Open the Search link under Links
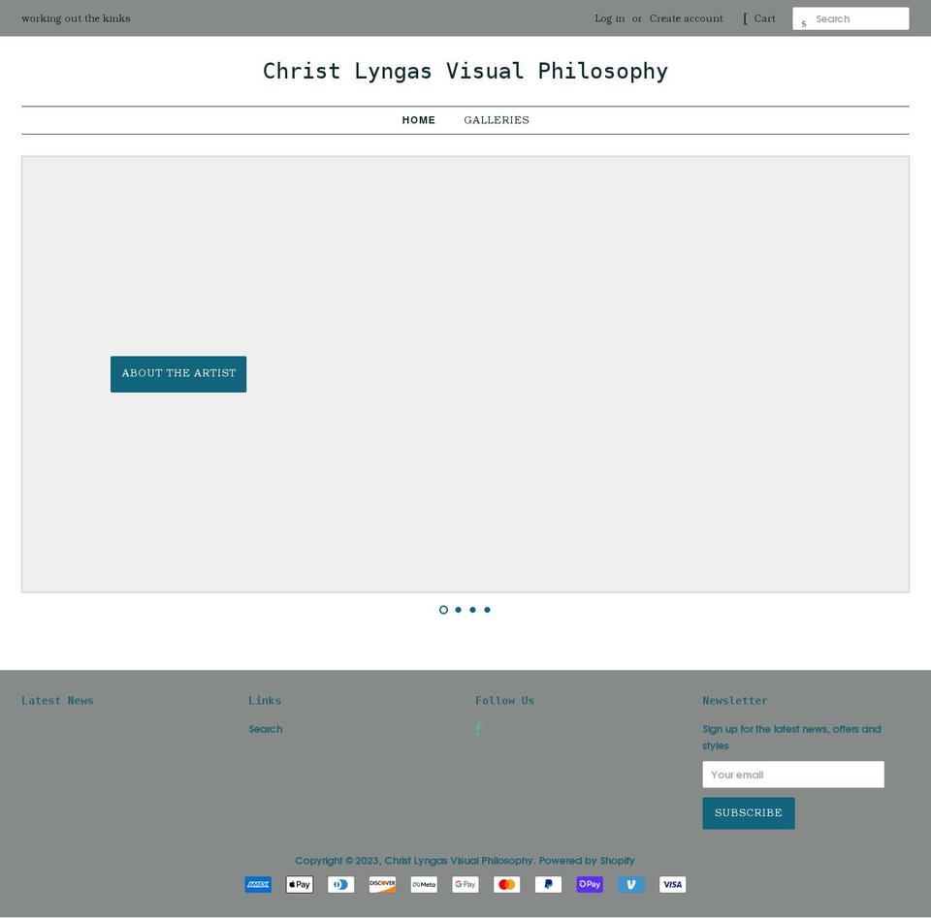The height and width of the screenshot is (918, 931). tap(266, 729)
